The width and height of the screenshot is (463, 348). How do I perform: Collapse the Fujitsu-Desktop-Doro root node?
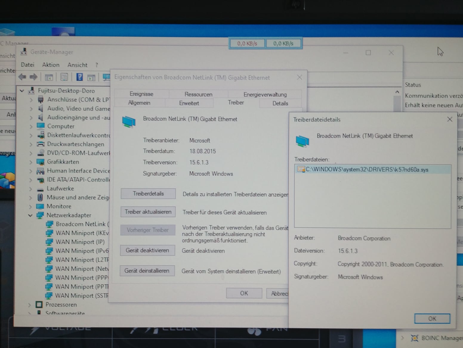pyautogui.click(x=22, y=91)
